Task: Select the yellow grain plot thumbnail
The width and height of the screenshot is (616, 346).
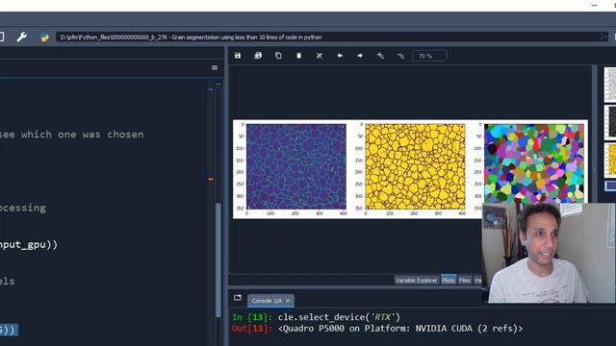Action: pyautogui.click(x=610, y=161)
